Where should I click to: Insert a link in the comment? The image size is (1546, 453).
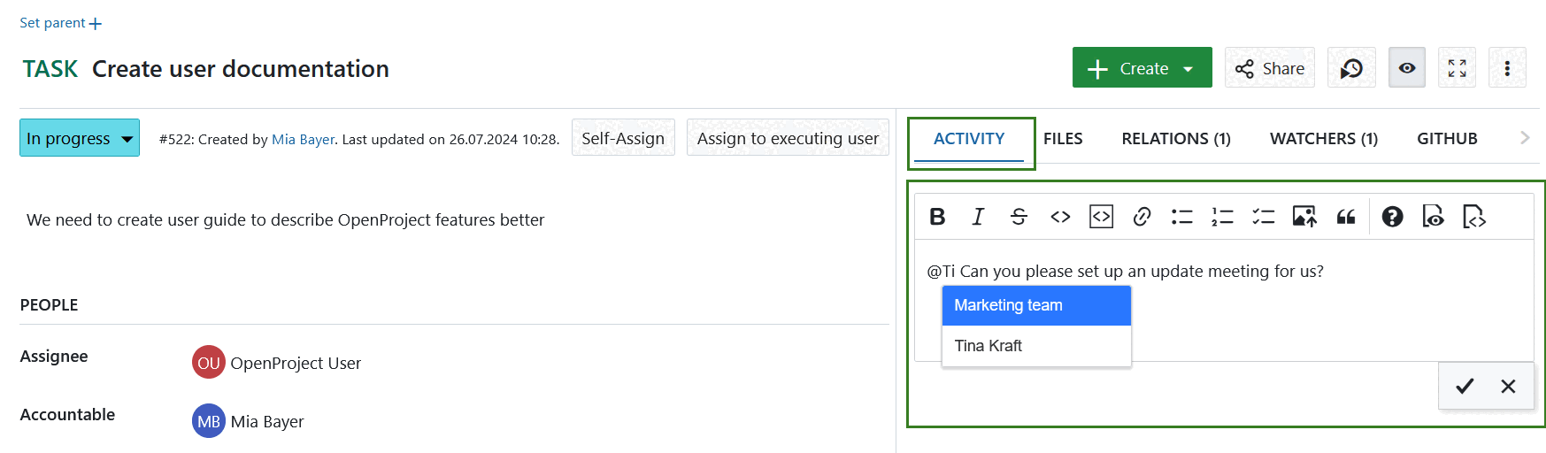point(1142,217)
